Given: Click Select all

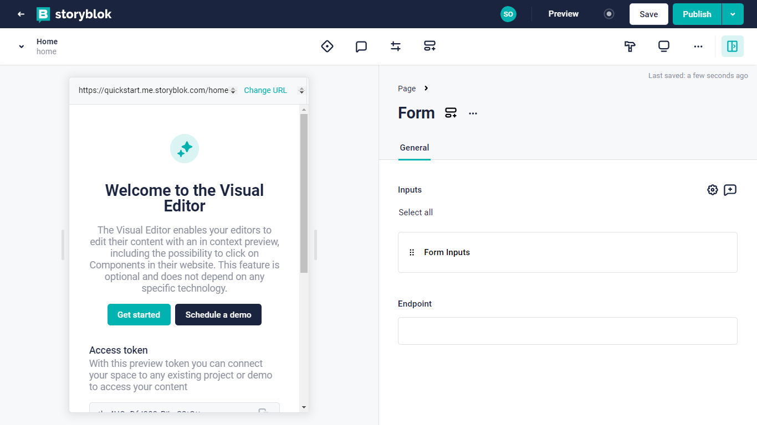Looking at the screenshot, I should pyautogui.click(x=416, y=212).
